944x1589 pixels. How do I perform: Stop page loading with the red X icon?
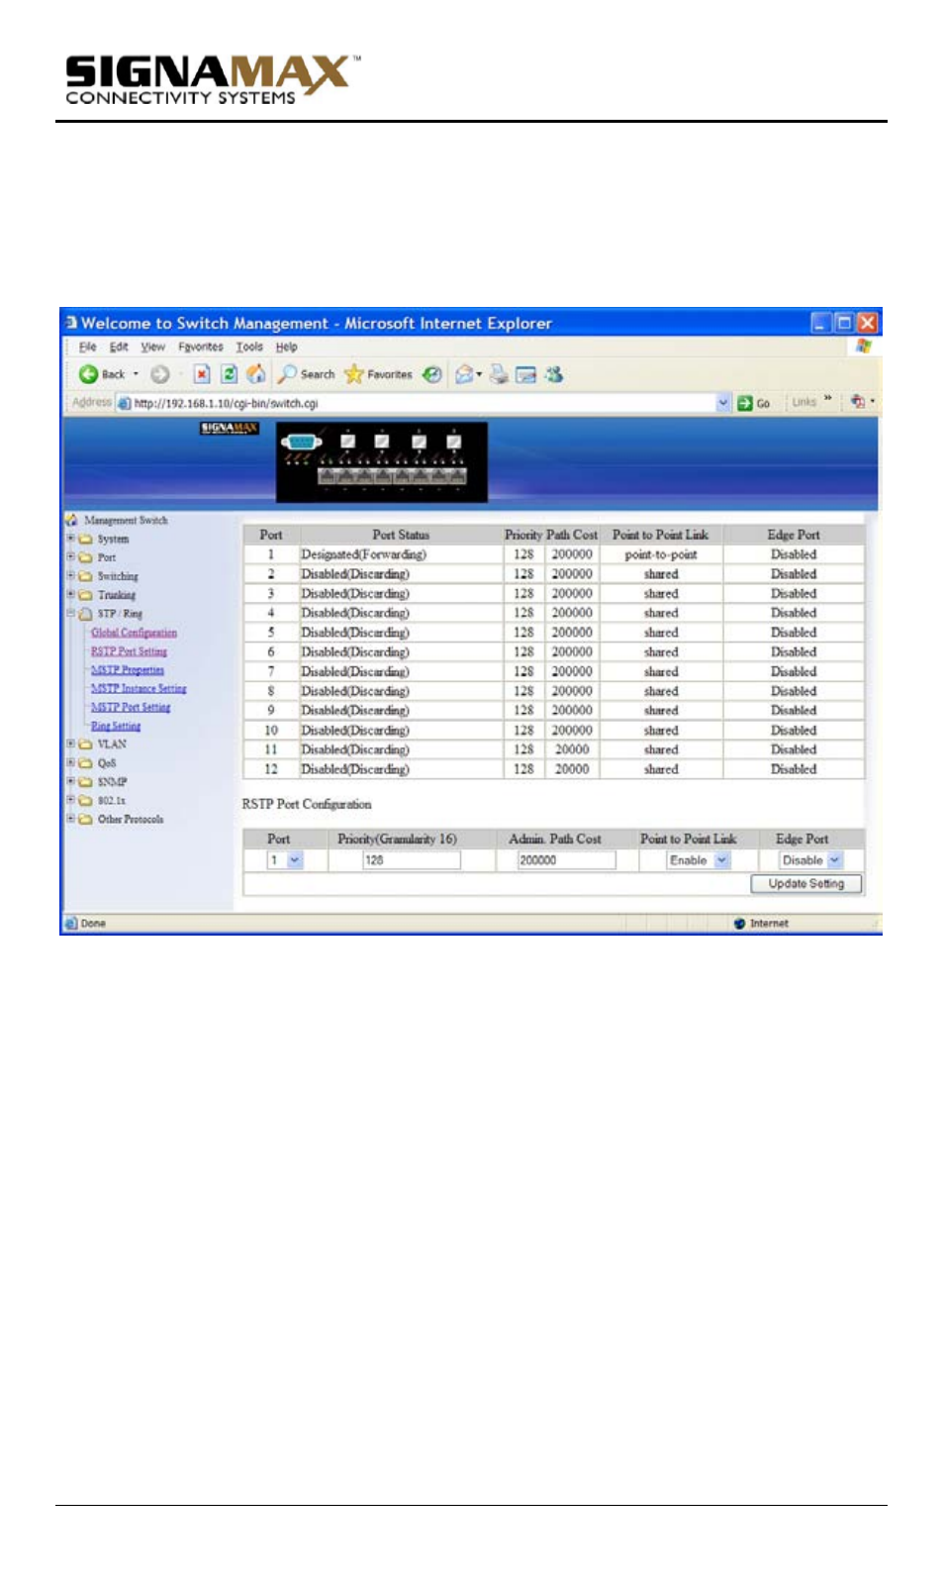tap(202, 374)
